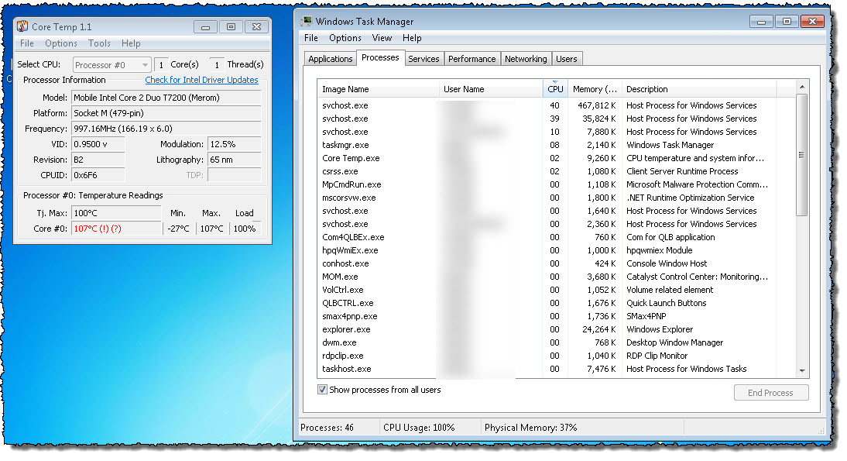Select the VolCtrl.exe process row
Screen dimensions: 847x461
pos(547,290)
